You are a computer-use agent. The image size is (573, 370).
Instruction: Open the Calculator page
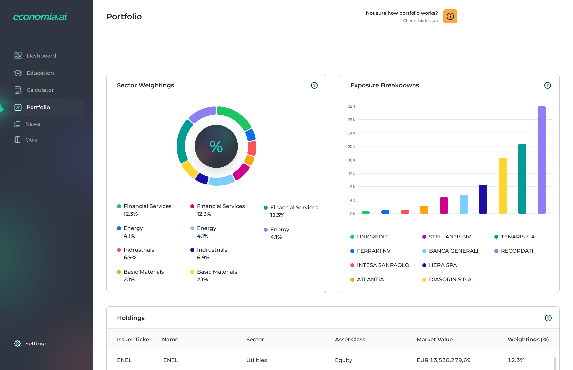tap(40, 90)
